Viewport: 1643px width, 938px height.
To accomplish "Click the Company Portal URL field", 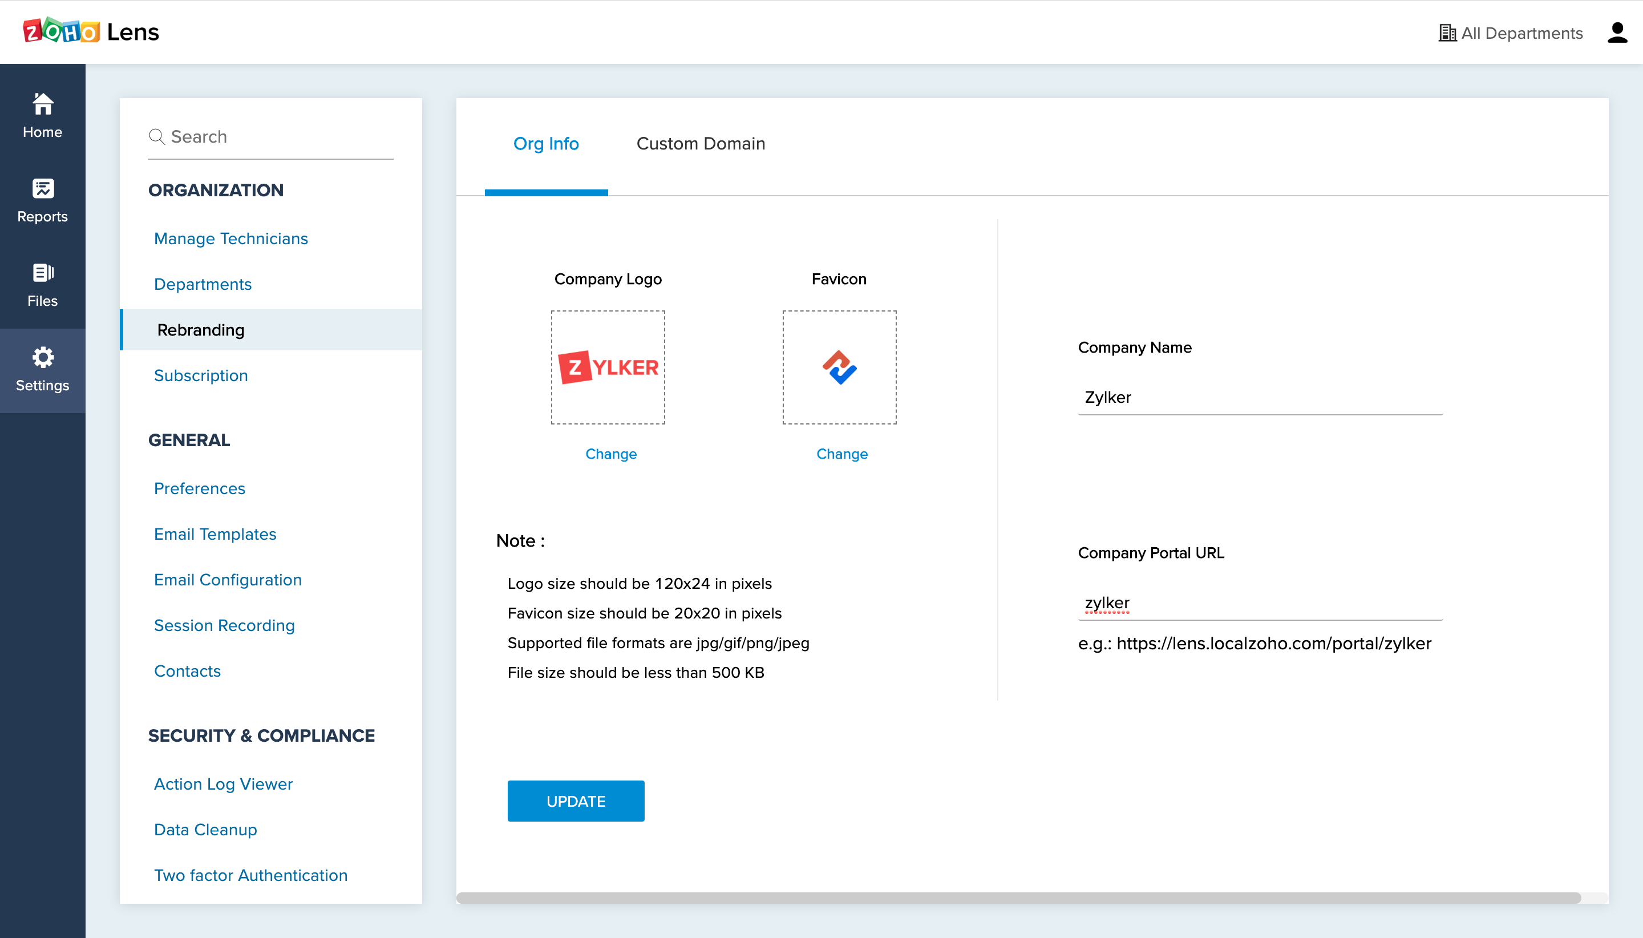I will 1259,603.
